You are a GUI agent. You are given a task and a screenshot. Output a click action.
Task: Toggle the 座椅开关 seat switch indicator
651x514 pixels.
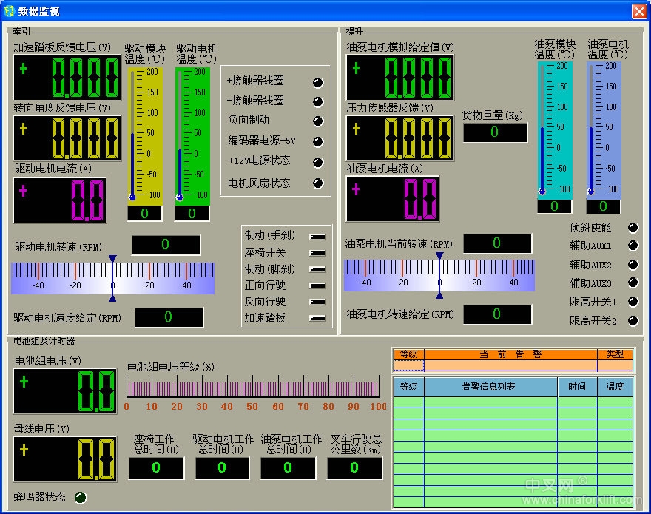pos(317,253)
